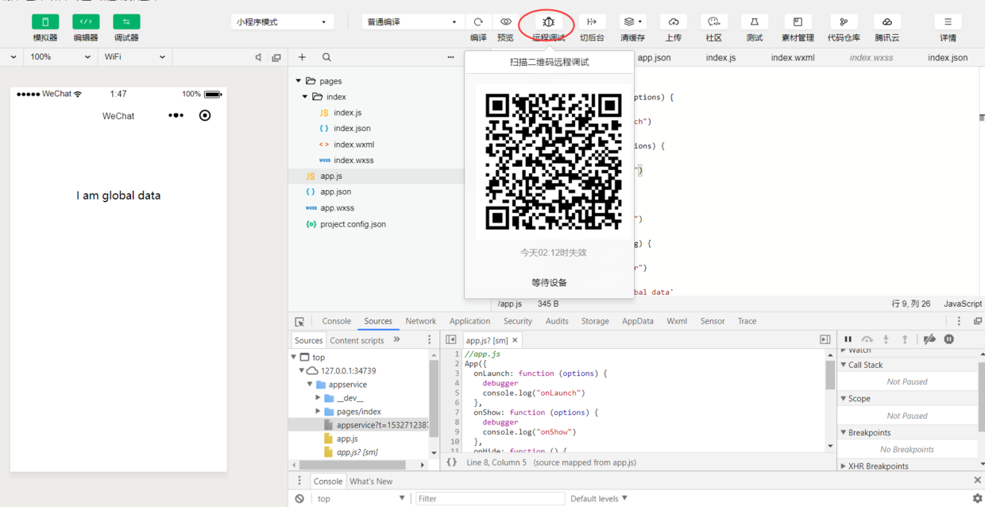Search files with magnifier icon
Screen dimensions: 985x507
click(x=326, y=57)
